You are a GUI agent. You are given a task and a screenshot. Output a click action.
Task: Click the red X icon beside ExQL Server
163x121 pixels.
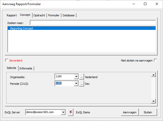pyautogui.click(x=71, y=112)
